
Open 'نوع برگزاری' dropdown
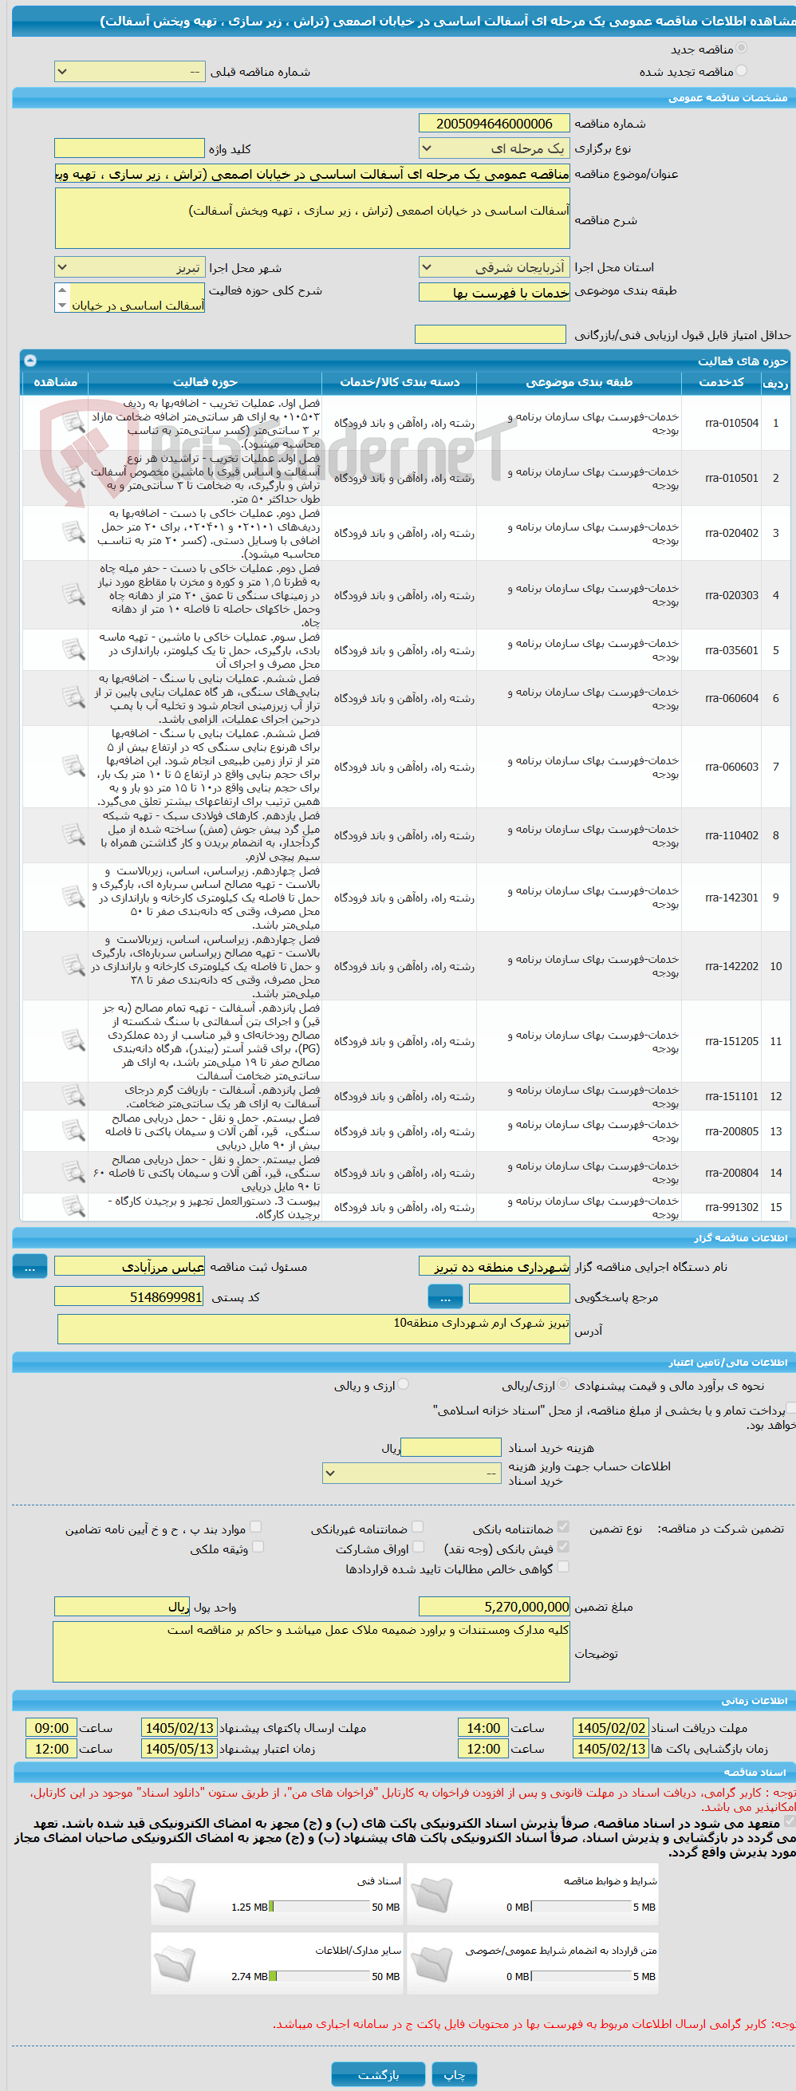pyautogui.click(x=495, y=148)
